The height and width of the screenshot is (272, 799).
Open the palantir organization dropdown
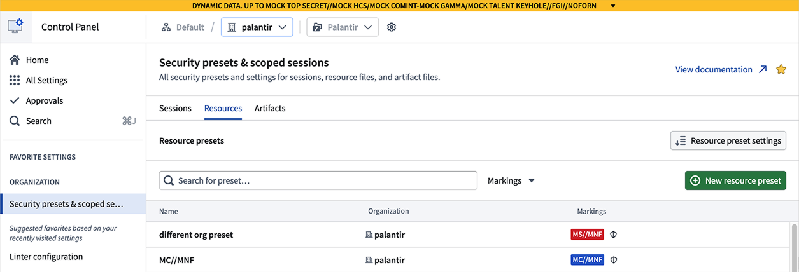(257, 27)
